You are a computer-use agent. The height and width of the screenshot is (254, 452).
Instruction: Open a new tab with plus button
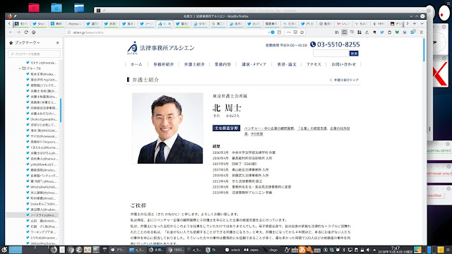click(x=415, y=23)
